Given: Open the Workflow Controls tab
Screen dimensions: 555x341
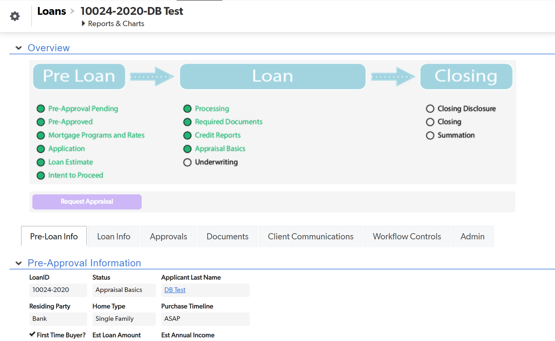Looking at the screenshot, I should click(407, 236).
